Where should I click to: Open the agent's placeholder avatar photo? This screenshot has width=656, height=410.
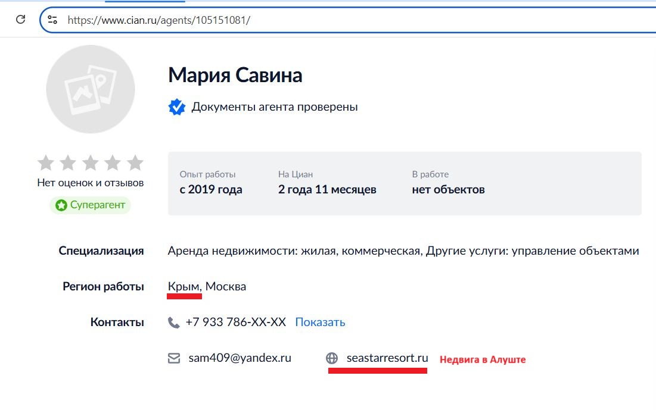click(x=91, y=89)
